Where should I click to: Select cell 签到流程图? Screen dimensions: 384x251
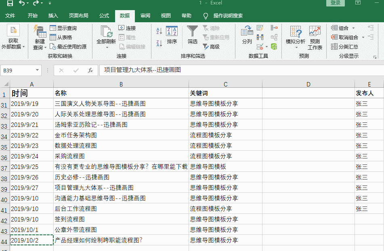click(121, 219)
